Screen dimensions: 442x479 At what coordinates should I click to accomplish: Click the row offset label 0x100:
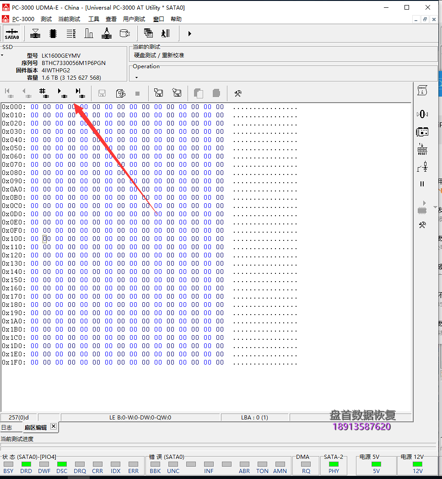click(x=14, y=239)
